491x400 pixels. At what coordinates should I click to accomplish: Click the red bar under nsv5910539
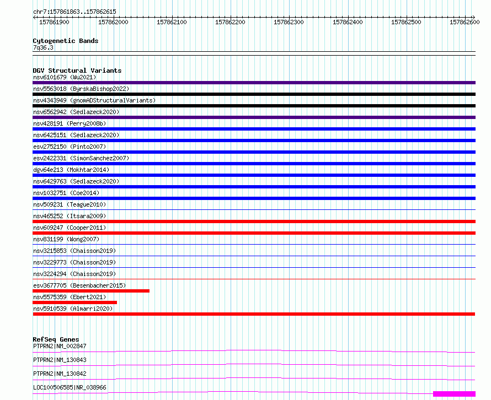pyautogui.click(x=254, y=314)
